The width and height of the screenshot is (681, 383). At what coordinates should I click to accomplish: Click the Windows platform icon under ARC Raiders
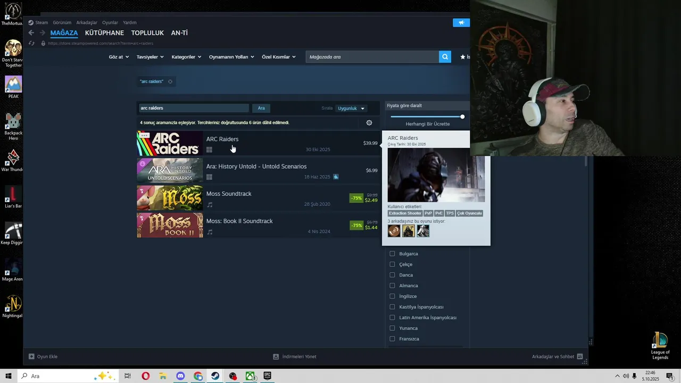[x=209, y=150]
